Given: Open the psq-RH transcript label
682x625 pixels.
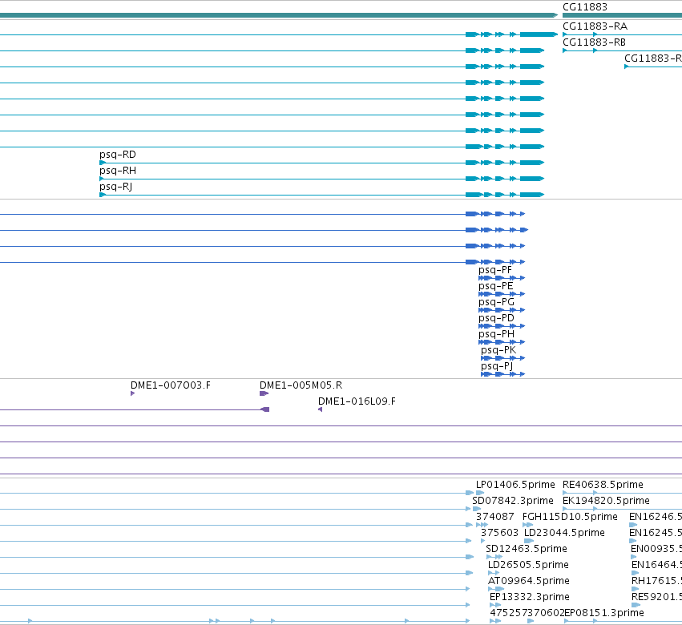Looking at the screenshot, I should coord(118,171).
